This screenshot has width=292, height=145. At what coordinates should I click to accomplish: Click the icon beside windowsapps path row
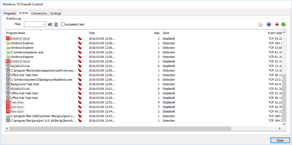pyautogui.click(x=8, y=70)
